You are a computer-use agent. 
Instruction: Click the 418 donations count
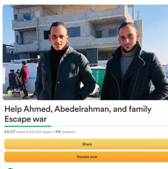pos(65,132)
